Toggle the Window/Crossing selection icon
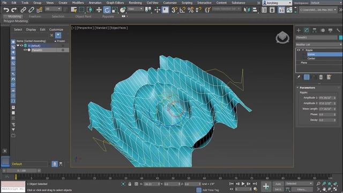The image size is (343, 193). pyautogui.click(x=90, y=10)
